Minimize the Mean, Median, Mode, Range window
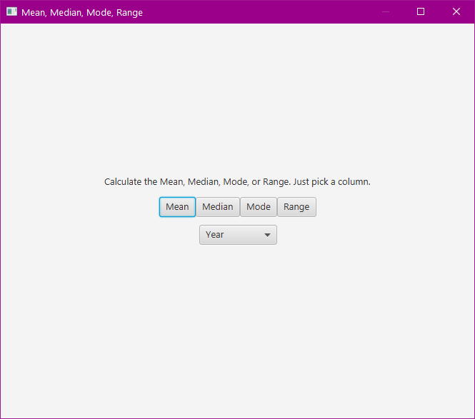Viewport: 475px width, 419px height. coord(386,12)
